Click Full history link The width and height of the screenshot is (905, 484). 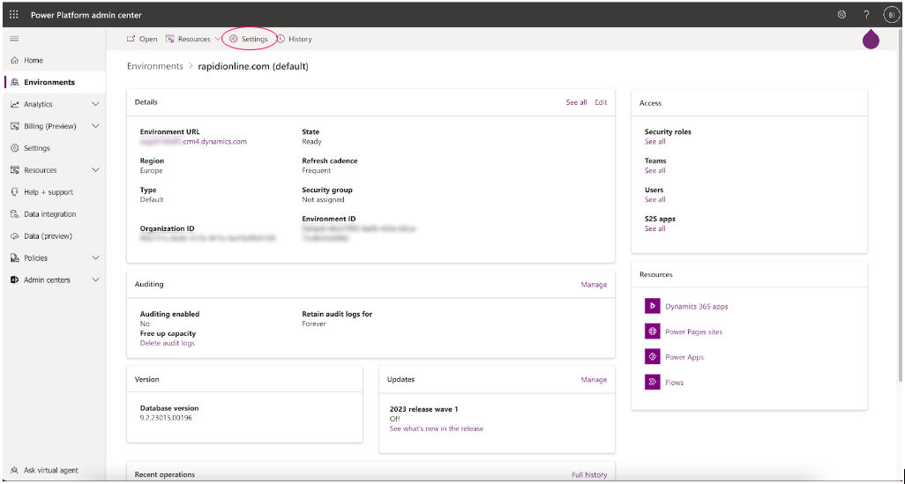pos(589,475)
